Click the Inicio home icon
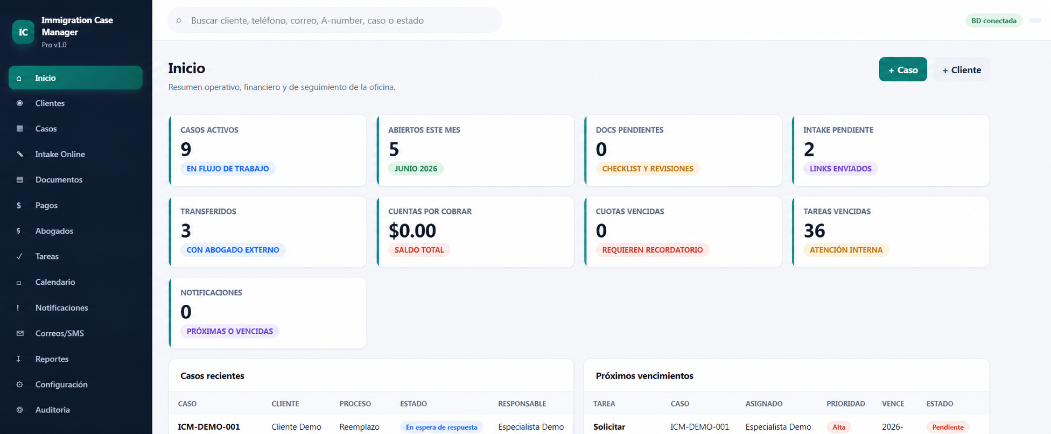 [x=19, y=78]
